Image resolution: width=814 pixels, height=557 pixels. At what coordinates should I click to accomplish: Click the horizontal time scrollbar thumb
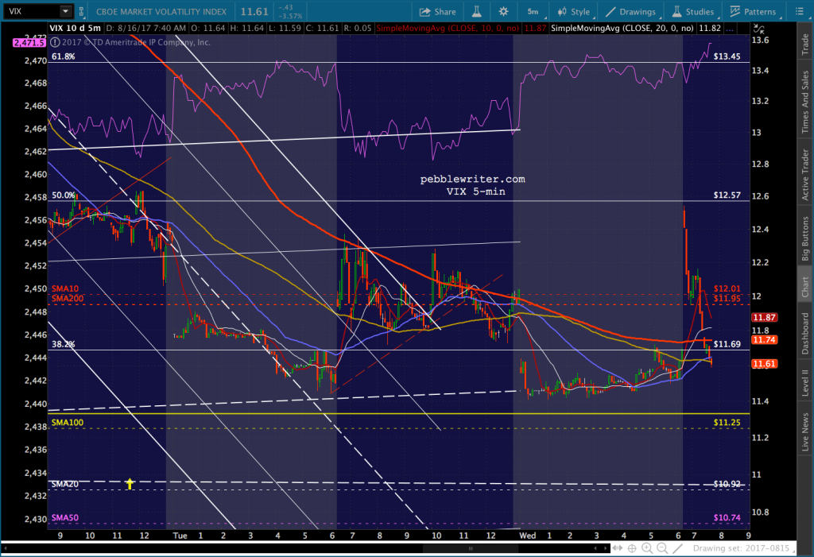[x=471, y=548]
